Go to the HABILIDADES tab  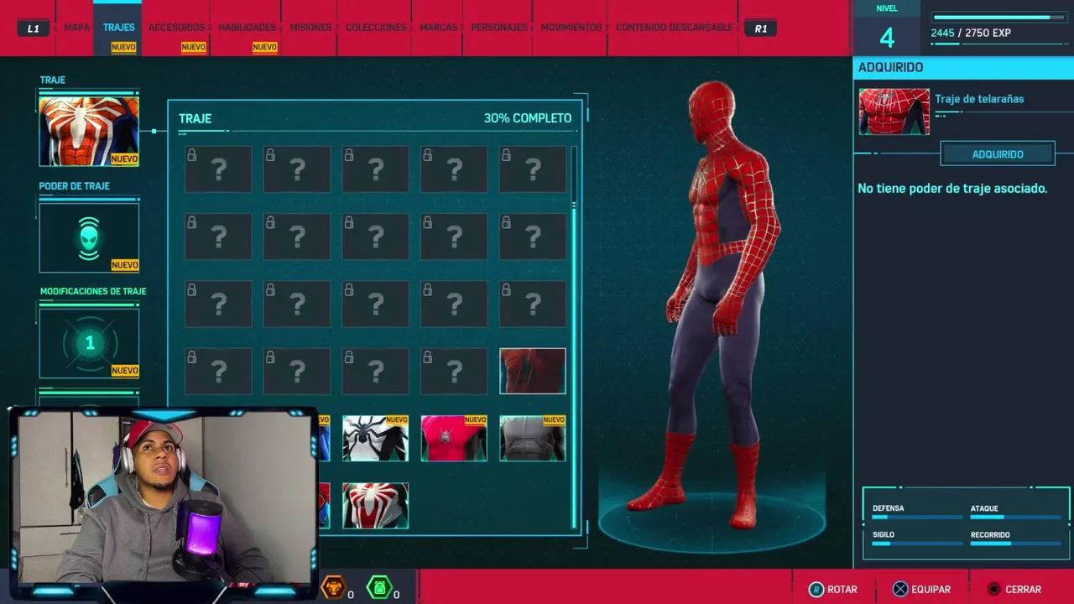coord(248,28)
